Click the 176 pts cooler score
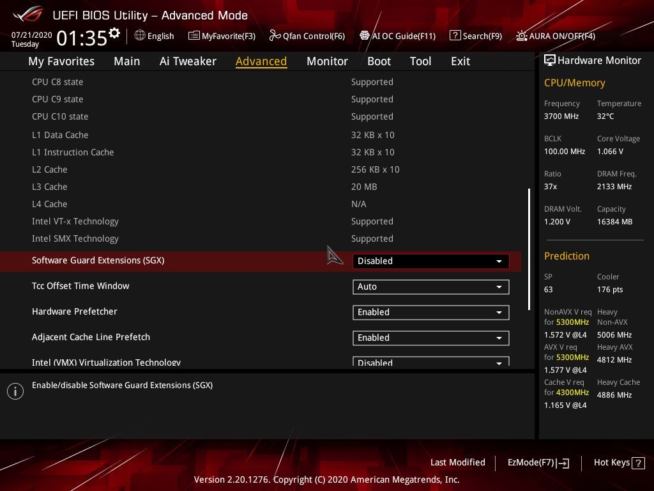 [610, 290]
